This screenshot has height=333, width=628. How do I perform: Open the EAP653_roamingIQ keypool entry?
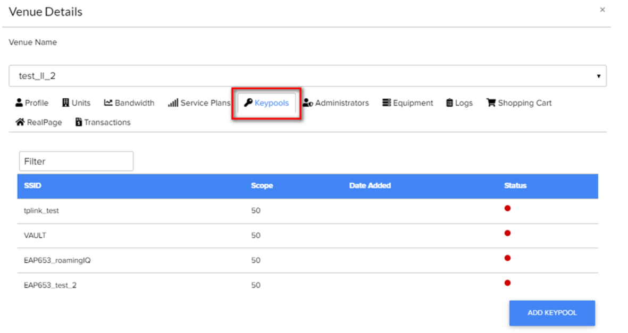click(54, 260)
